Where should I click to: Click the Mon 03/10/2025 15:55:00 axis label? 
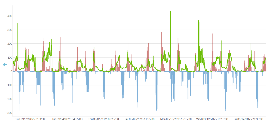pos(176,119)
